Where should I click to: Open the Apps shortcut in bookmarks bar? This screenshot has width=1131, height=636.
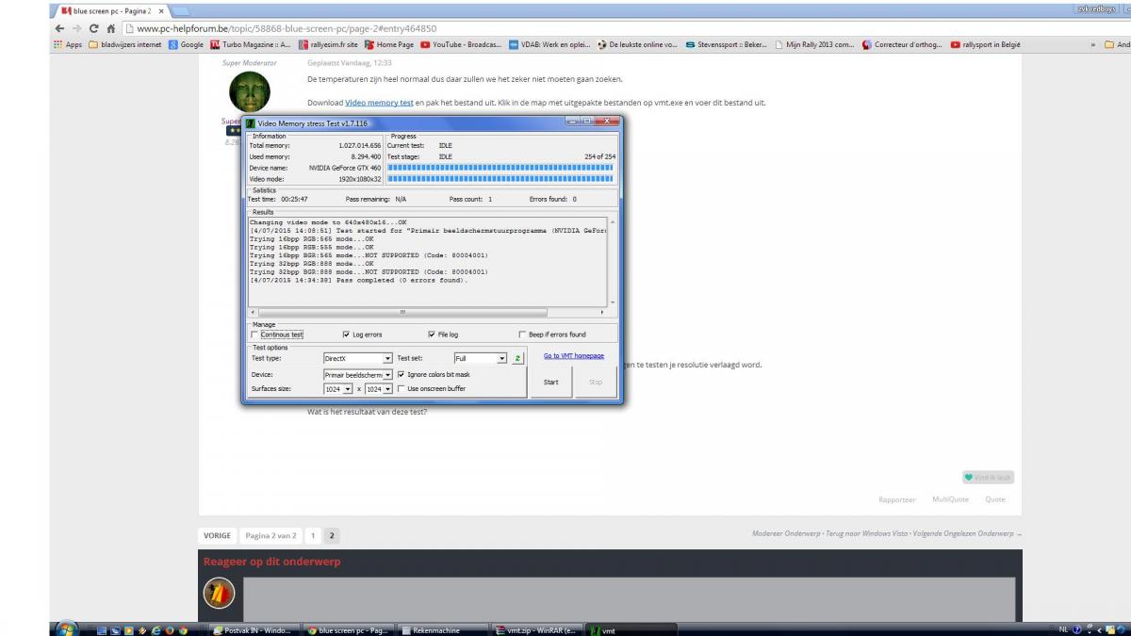tap(68, 44)
